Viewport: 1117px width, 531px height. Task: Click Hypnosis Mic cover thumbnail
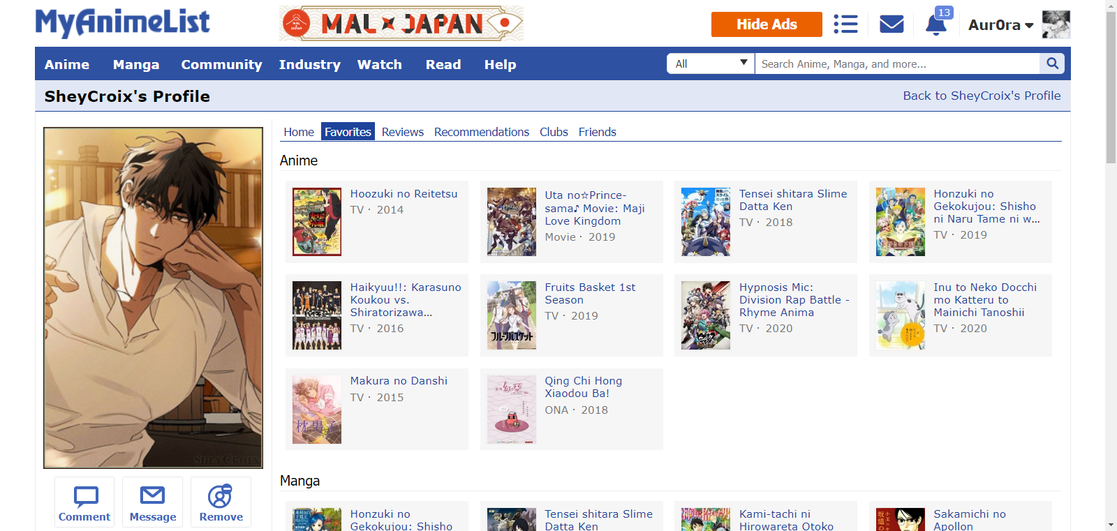tap(706, 315)
